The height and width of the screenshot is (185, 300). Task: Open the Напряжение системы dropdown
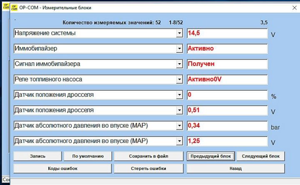pos(179,33)
